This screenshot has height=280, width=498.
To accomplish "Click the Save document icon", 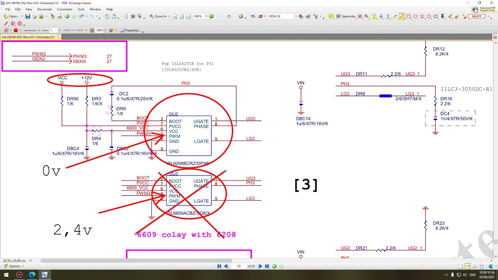I will coord(28,16).
